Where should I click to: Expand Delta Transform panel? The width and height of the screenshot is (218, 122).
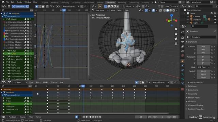(x=196, y=82)
